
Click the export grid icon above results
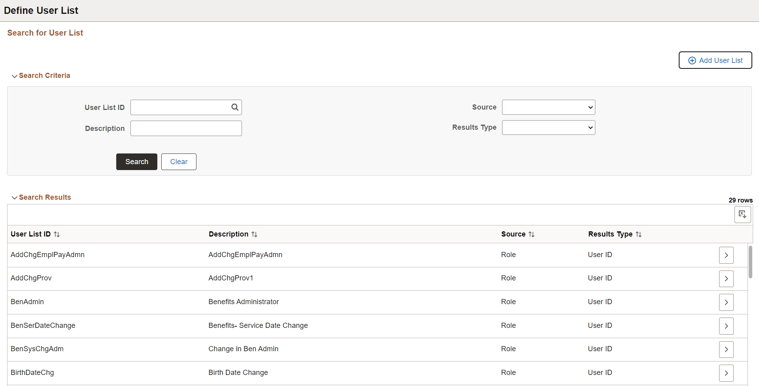[742, 214]
